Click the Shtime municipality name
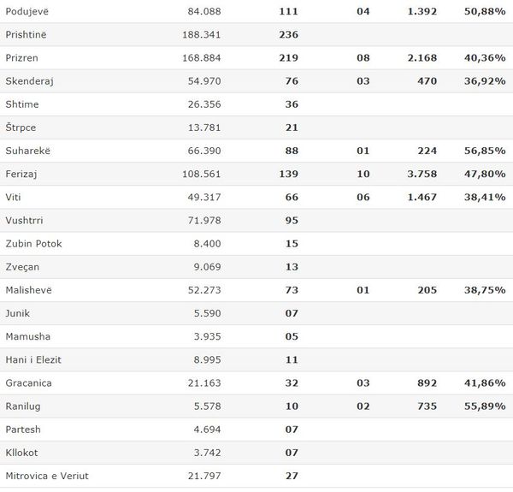Screen dimensions: 513x492 coord(22,104)
